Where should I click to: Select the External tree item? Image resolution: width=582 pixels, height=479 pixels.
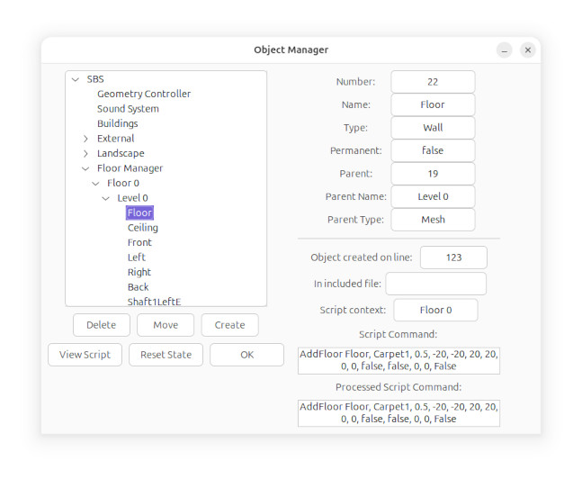tap(115, 139)
